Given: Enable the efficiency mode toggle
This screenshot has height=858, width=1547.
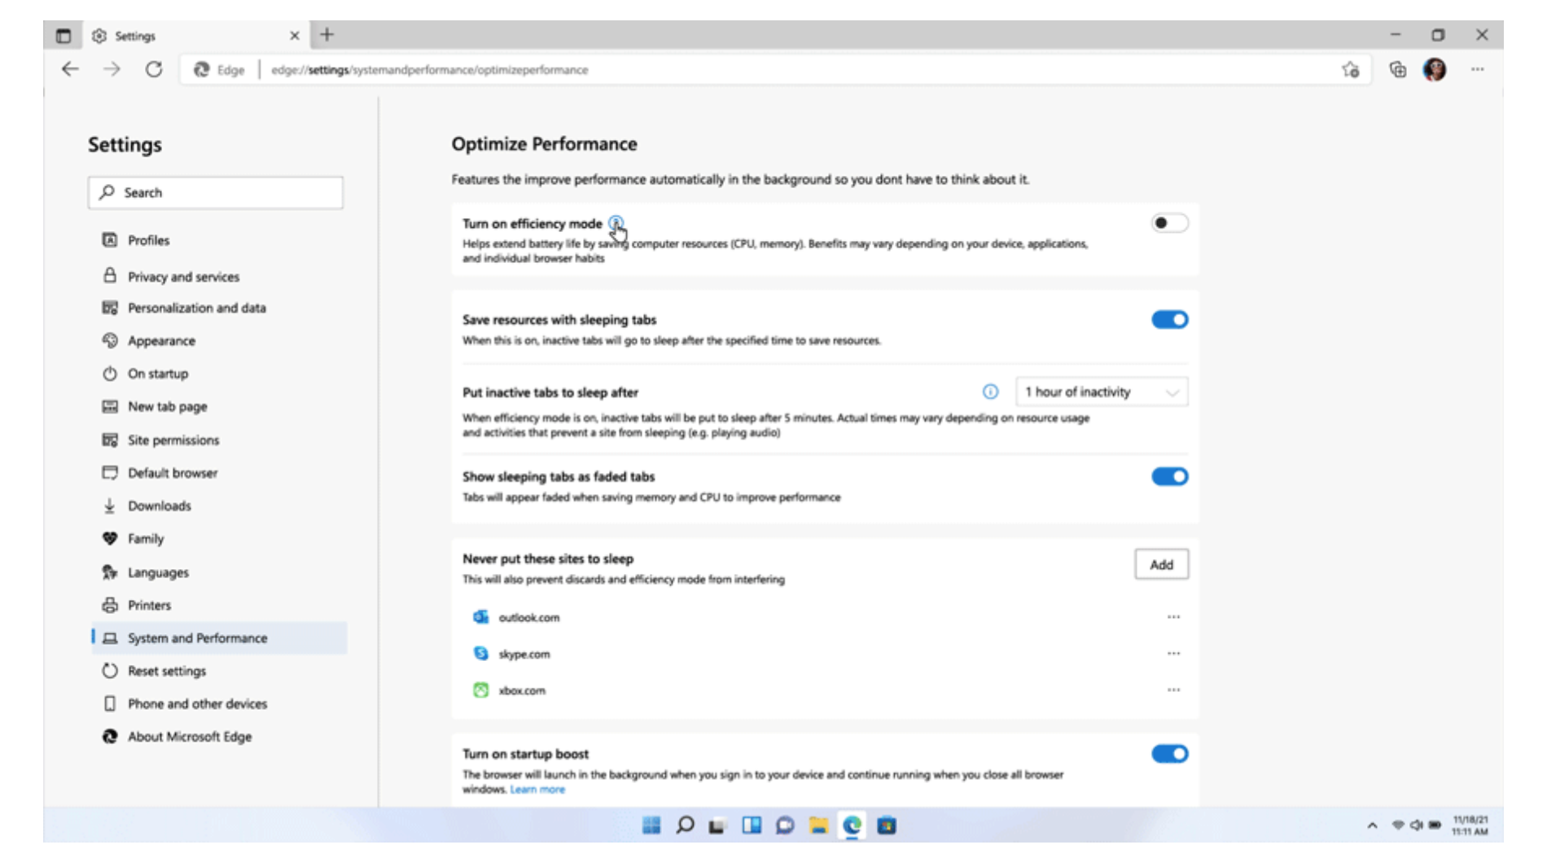Looking at the screenshot, I should 1169,223.
